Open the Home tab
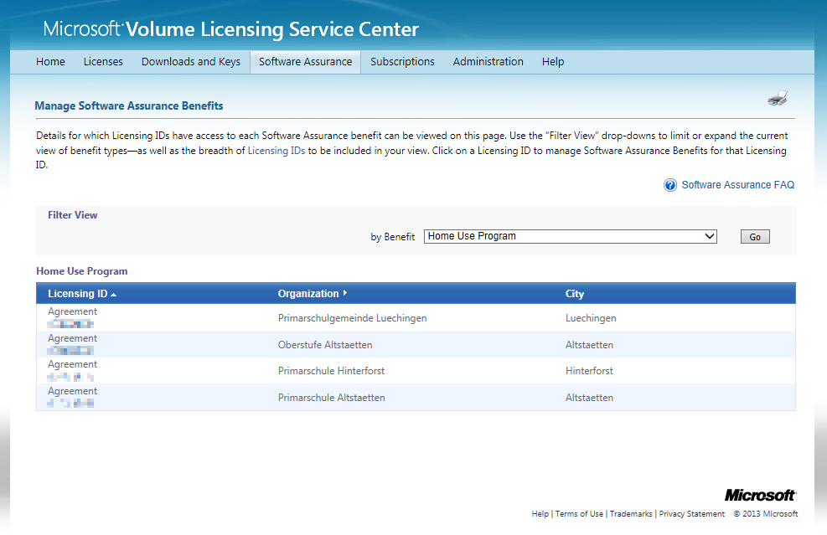The image size is (827, 535). (x=50, y=62)
